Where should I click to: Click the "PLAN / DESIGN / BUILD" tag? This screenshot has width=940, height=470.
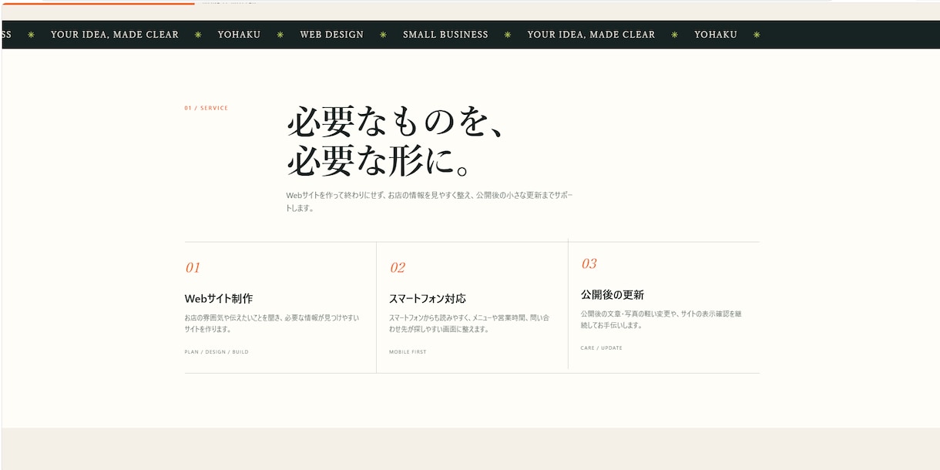[x=217, y=352]
